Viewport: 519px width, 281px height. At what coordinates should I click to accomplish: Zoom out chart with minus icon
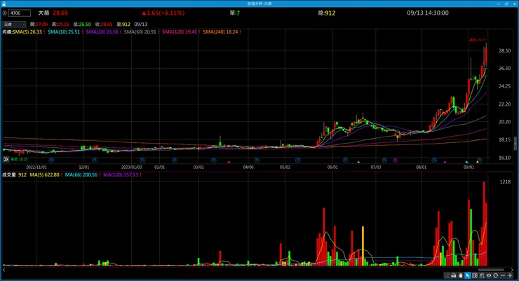pos(503,275)
